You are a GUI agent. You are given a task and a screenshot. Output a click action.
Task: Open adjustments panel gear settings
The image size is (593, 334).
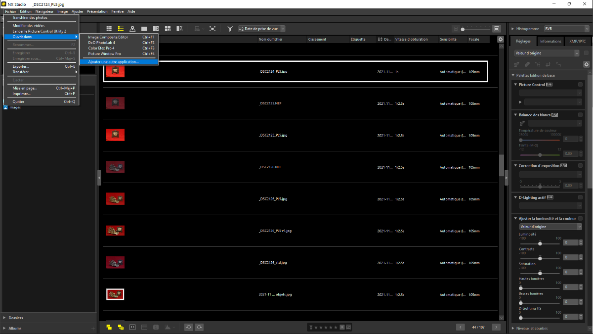(586, 64)
